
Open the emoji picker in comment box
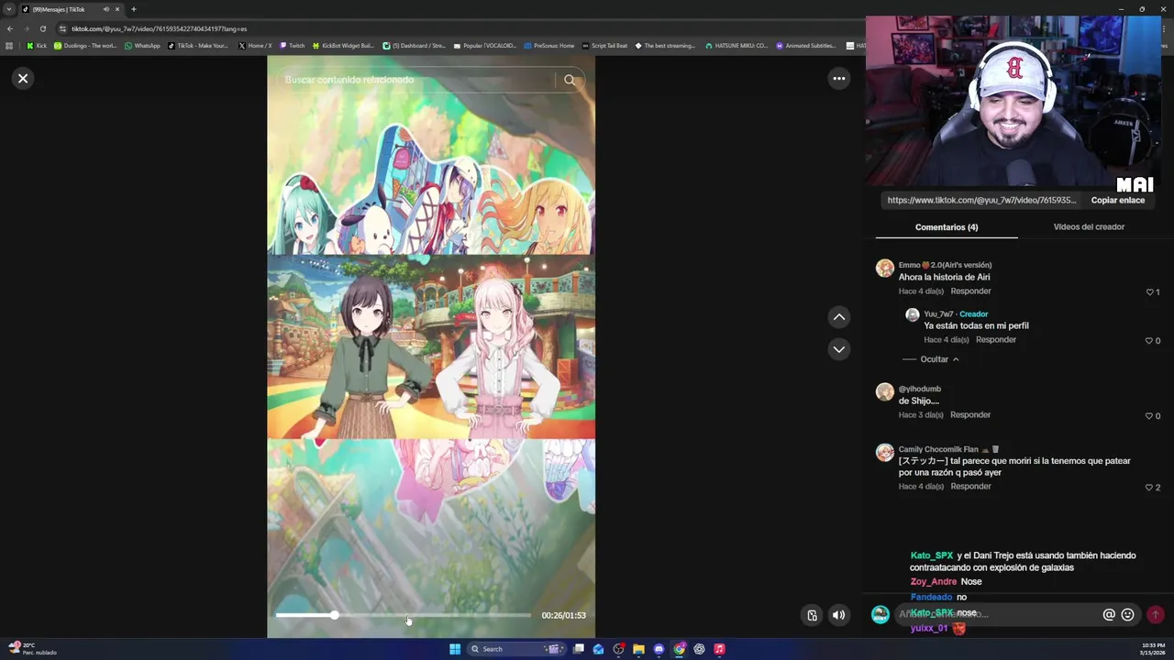click(x=1128, y=615)
